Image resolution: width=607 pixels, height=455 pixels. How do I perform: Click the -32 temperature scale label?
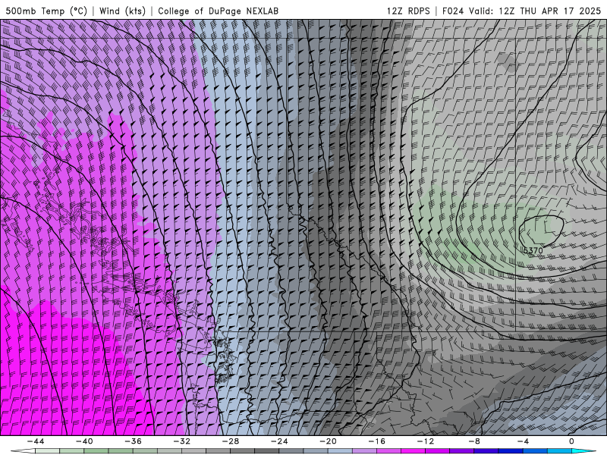click(181, 441)
